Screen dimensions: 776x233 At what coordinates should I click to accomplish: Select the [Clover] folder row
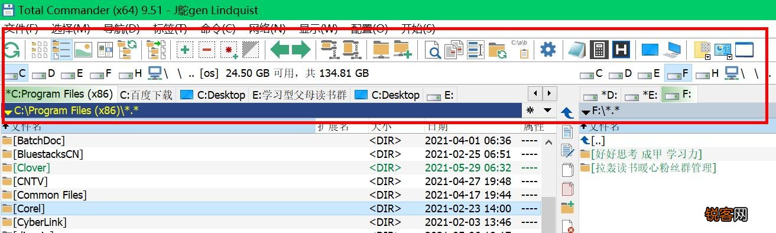[x=271, y=168]
